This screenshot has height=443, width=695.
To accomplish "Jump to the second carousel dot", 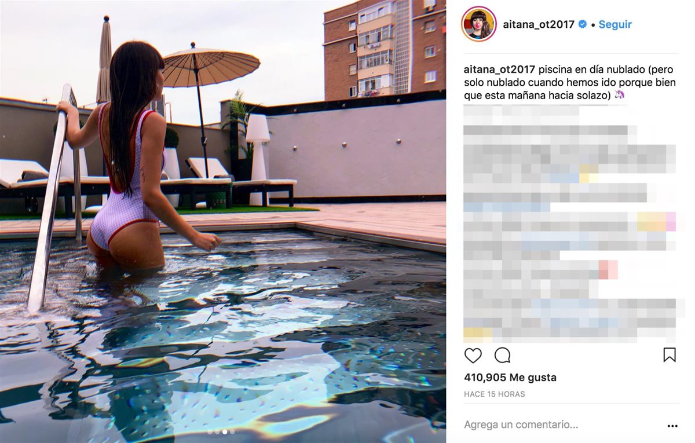I will 217,431.
